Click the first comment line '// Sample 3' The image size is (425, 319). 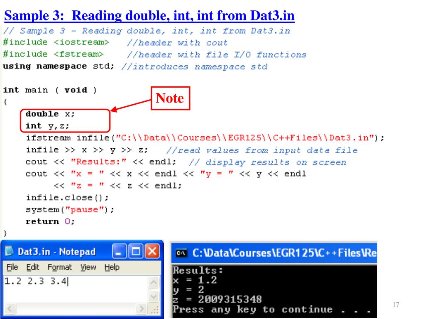tap(147, 31)
